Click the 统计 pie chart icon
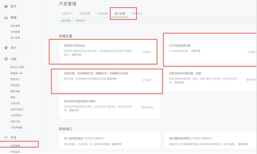The width and height of the screenshot is (257, 154). click(x=6, y=48)
